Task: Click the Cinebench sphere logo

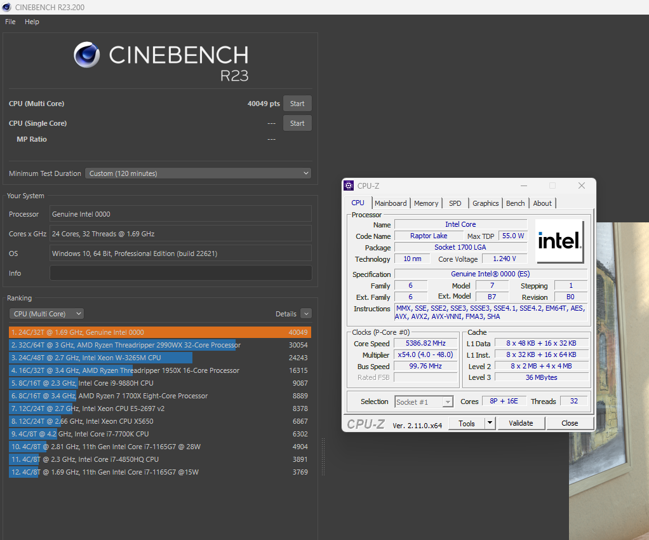Action: coord(86,55)
